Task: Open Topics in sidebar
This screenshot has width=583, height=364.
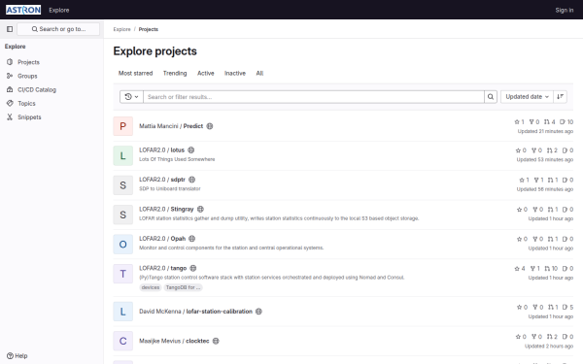Action: 51,103
